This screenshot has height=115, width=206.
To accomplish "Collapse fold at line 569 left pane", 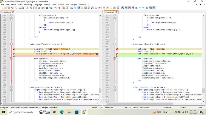I will (11, 87).
